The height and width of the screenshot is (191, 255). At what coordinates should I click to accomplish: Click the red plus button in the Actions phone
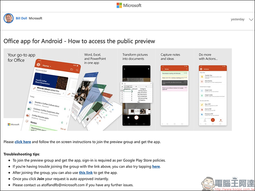(213, 120)
